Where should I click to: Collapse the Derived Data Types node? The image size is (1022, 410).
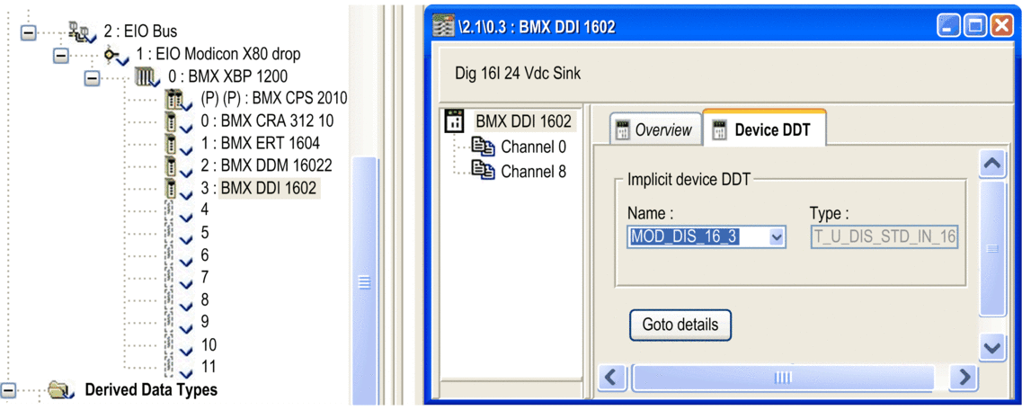point(8,390)
